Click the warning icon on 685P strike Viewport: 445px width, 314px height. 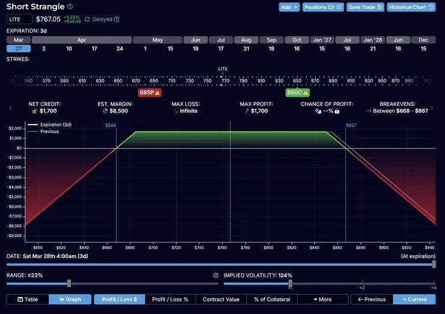pyautogui.click(x=158, y=93)
